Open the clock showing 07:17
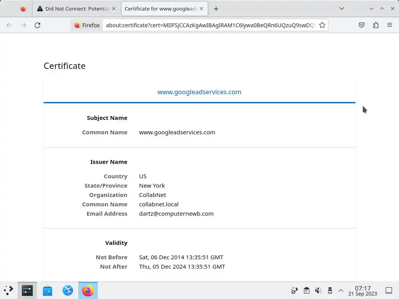 tap(363, 290)
